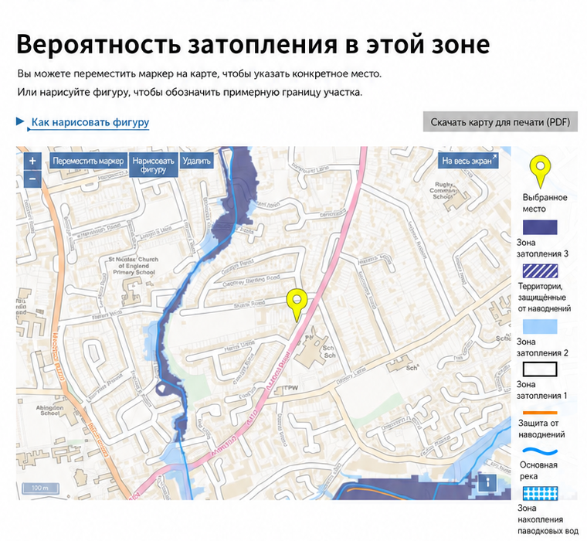Click dotted 'Зона накопления паводковых вод' swatch
The height and width of the screenshot is (541, 587).
pos(540,493)
